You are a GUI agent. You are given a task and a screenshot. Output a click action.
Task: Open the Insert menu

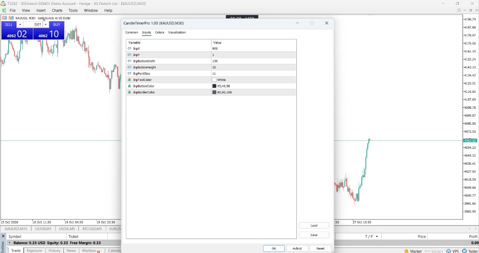tap(41, 10)
